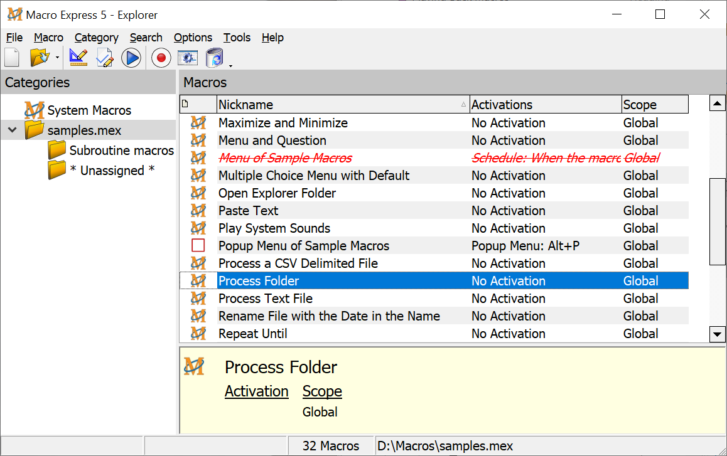
Task: Click the Activation link in the preview pane
Action: click(256, 391)
